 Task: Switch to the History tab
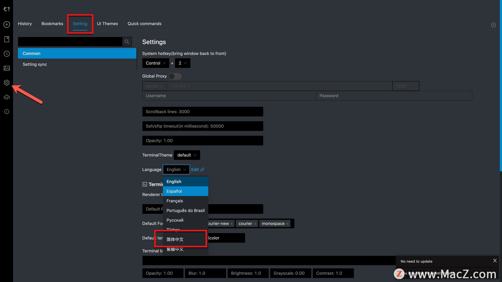pos(25,24)
